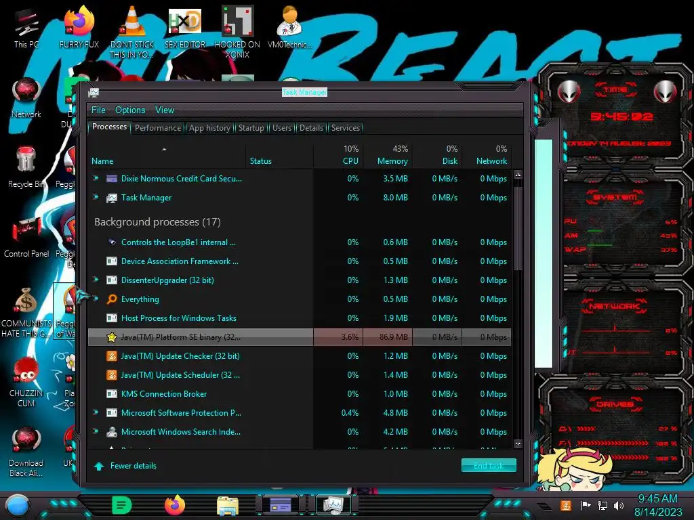Expand the Task Manager process row

(96, 197)
